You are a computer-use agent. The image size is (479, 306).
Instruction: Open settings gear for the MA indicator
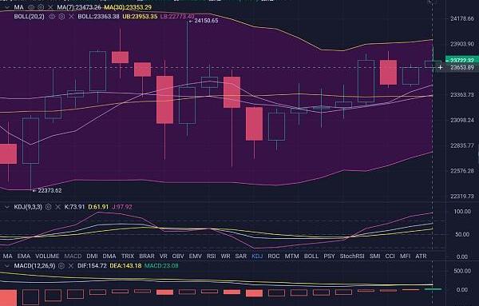coord(41,7)
